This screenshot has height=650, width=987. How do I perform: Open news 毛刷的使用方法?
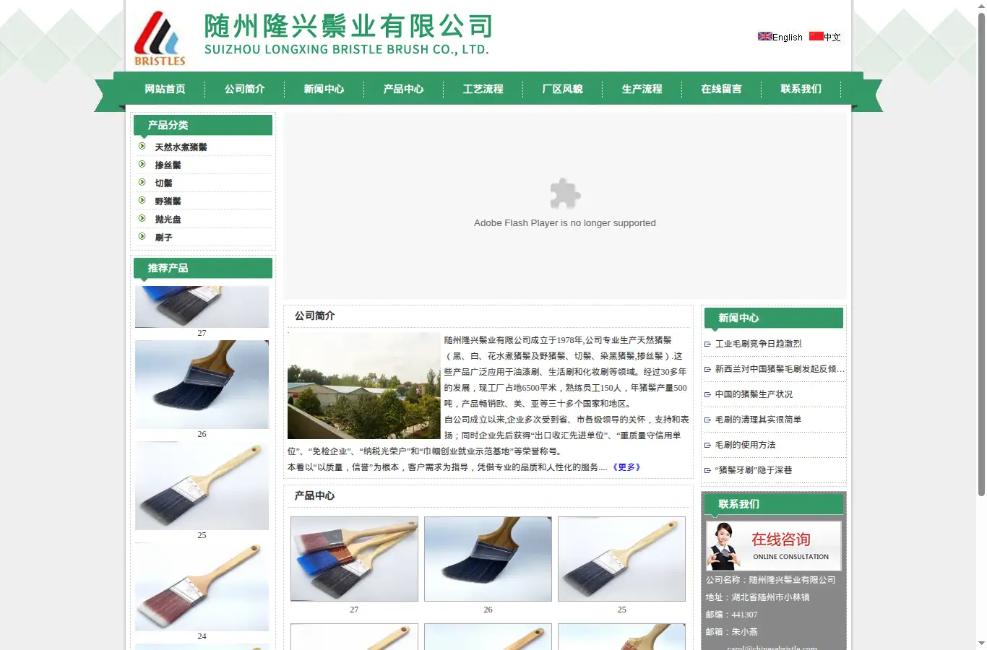click(x=745, y=445)
